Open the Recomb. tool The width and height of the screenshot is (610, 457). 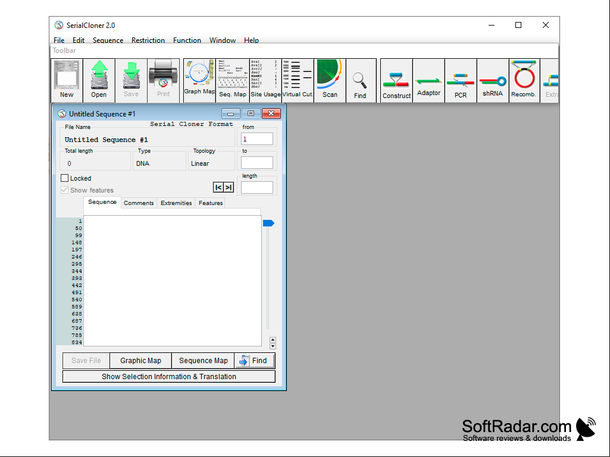524,80
